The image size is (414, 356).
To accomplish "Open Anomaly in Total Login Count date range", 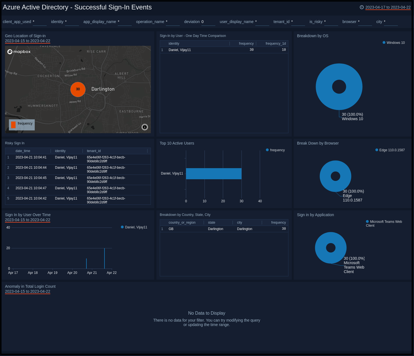I will click(28, 292).
